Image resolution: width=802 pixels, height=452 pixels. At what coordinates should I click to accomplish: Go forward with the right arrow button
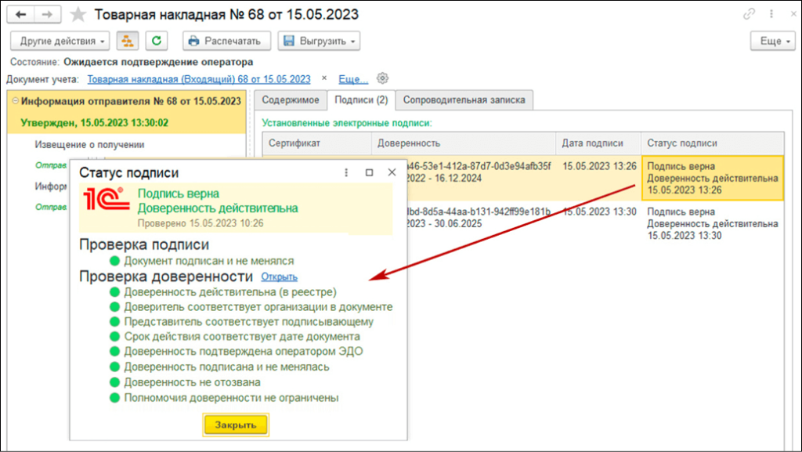coord(48,14)
